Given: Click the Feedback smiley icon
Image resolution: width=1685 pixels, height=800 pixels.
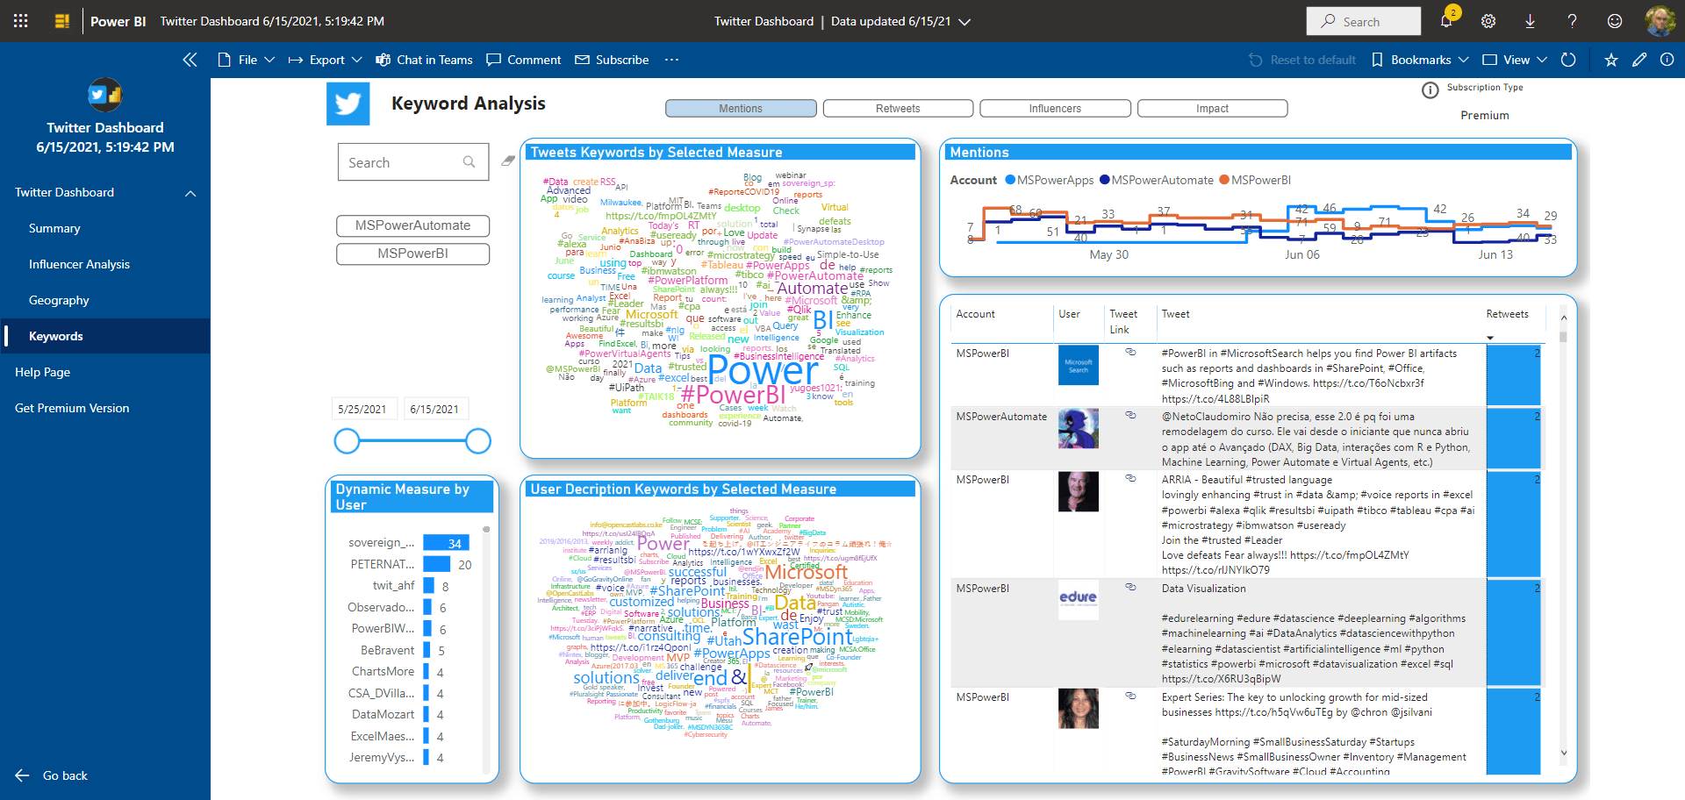Looking at the screenshot, I should [x=1615, y=21].
